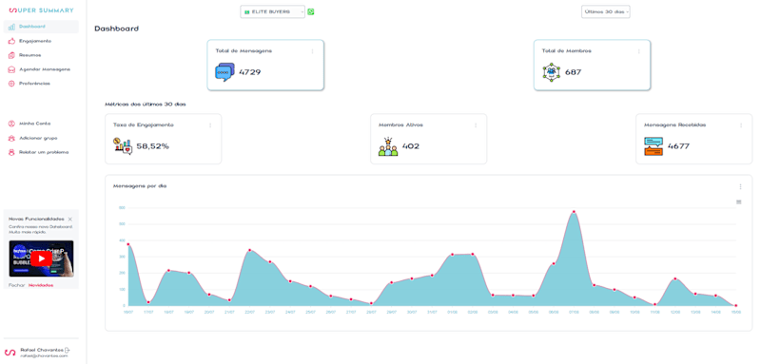The width and height of the screenshot is (761, 364).
Task: Click the logout icon next to Rafael Chavantes
Action: coord(67,350)
